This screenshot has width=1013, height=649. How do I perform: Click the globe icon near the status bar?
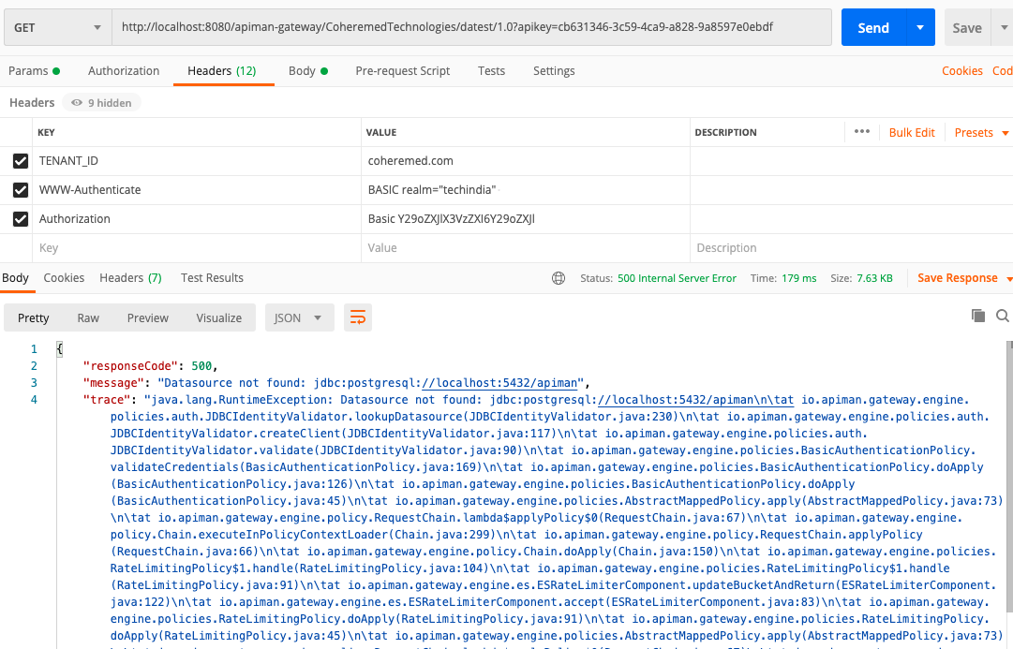[x=559, y=278]
